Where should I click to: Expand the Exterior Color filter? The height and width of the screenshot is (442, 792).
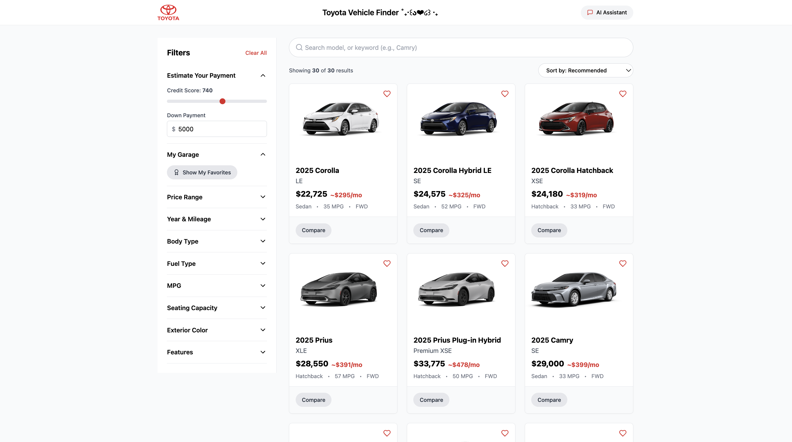pos(216,330)
